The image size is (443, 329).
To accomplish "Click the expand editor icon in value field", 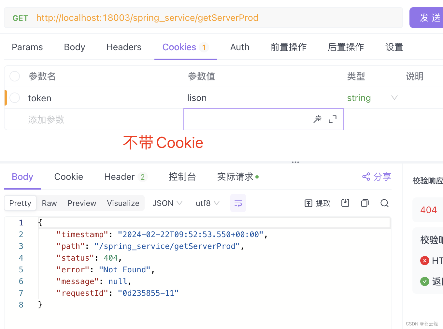I will pos(333,119).
